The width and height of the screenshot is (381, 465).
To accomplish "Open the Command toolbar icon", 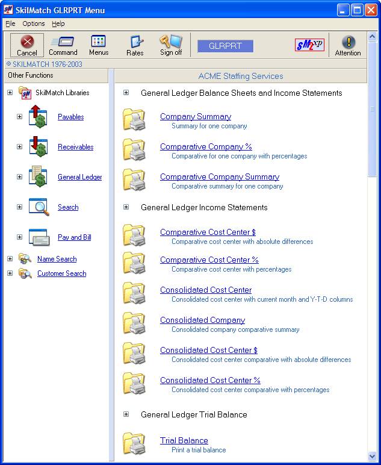I will 63,41.
